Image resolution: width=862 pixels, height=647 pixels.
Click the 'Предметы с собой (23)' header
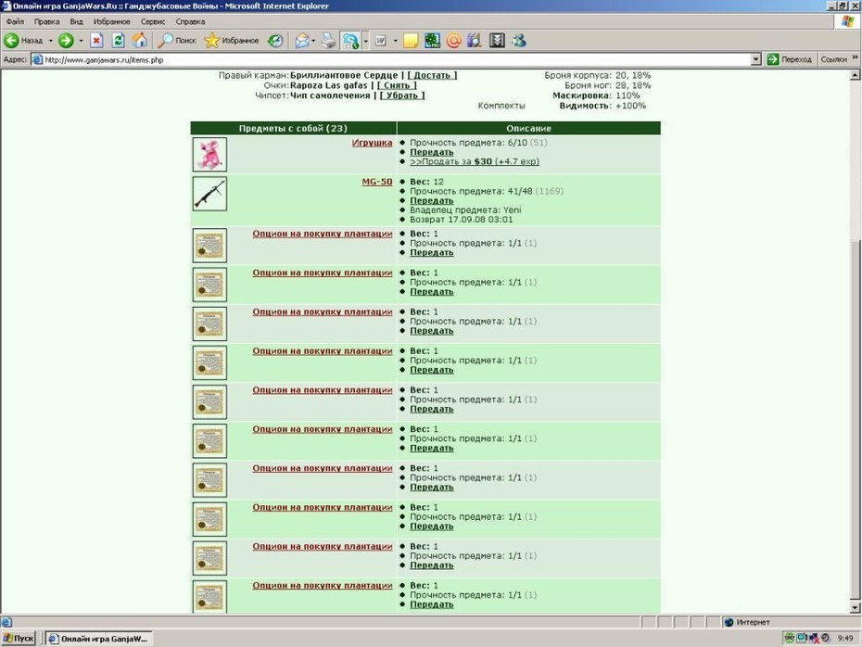coord(293,129)
